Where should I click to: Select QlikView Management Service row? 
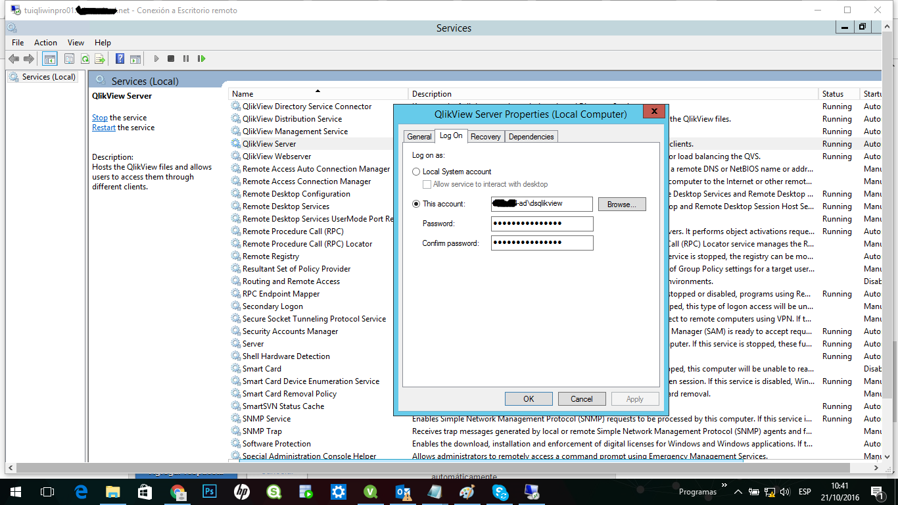pyautogui.click(x=295, y=132)
